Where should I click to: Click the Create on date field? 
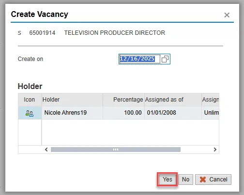point(139,59)
